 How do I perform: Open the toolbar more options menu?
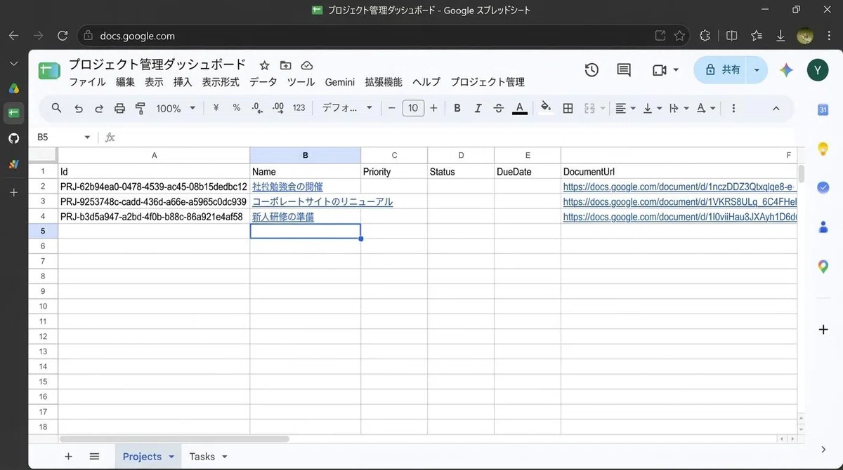coord(733,108)
